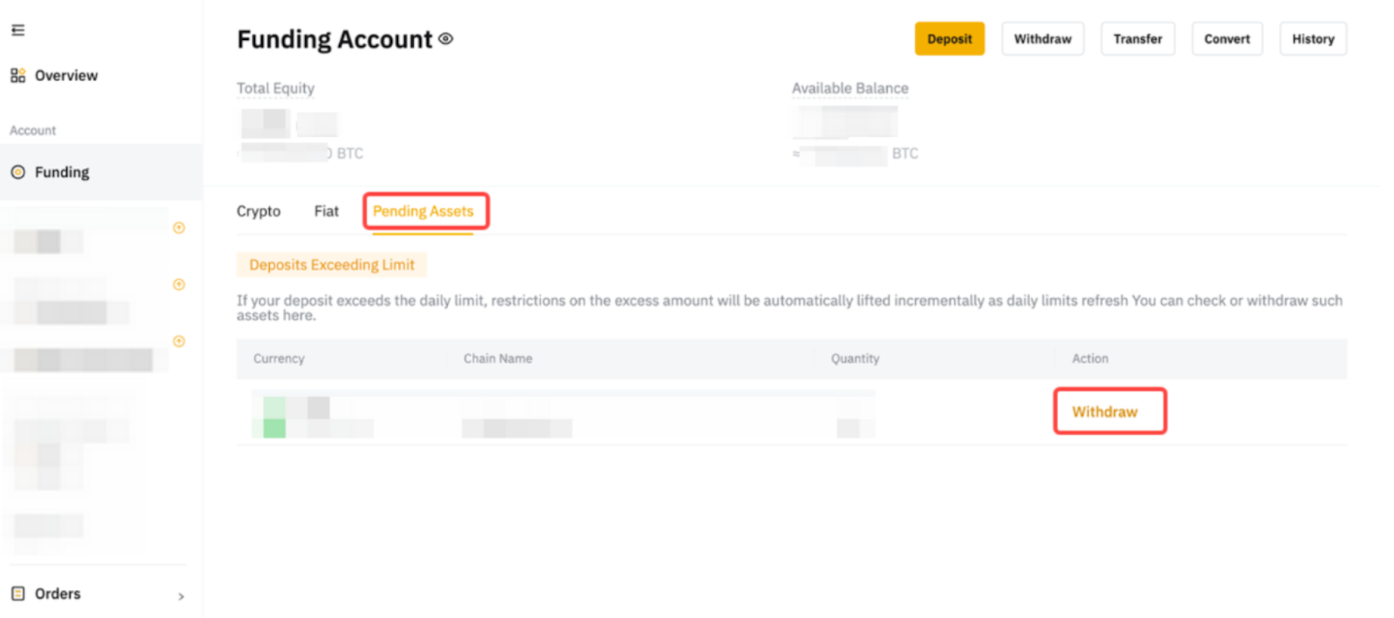
Task: Click Withdraw link in Action column
Action: coord(1105,412)
